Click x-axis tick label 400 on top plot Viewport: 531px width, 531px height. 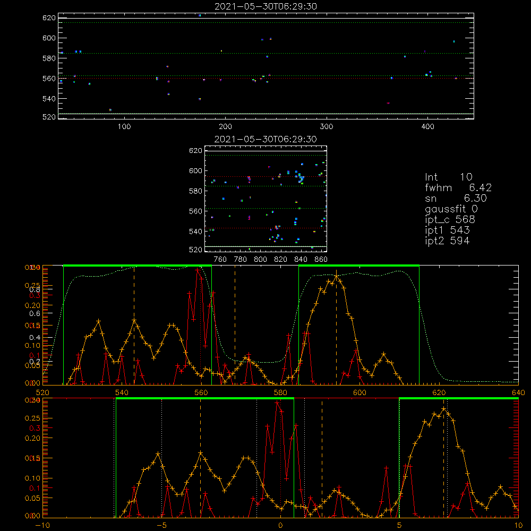[x=427, y=127]
